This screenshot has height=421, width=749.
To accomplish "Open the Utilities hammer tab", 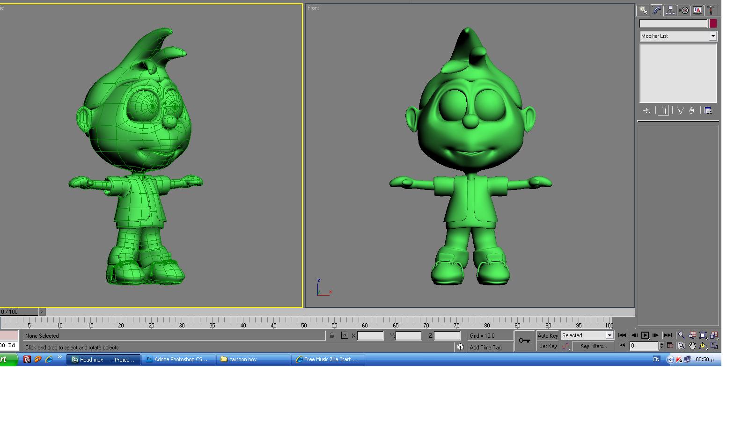I will click(x=711, y=10).
